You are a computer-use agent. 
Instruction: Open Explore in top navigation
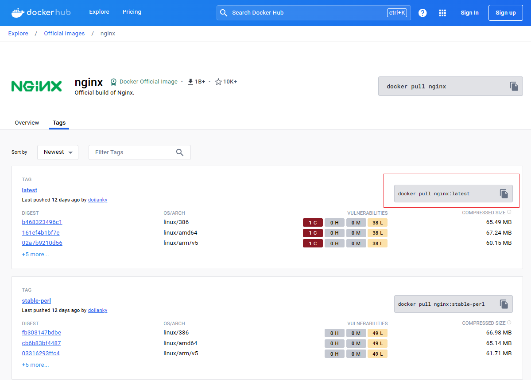pyautogui.click(x=99, y=12)
